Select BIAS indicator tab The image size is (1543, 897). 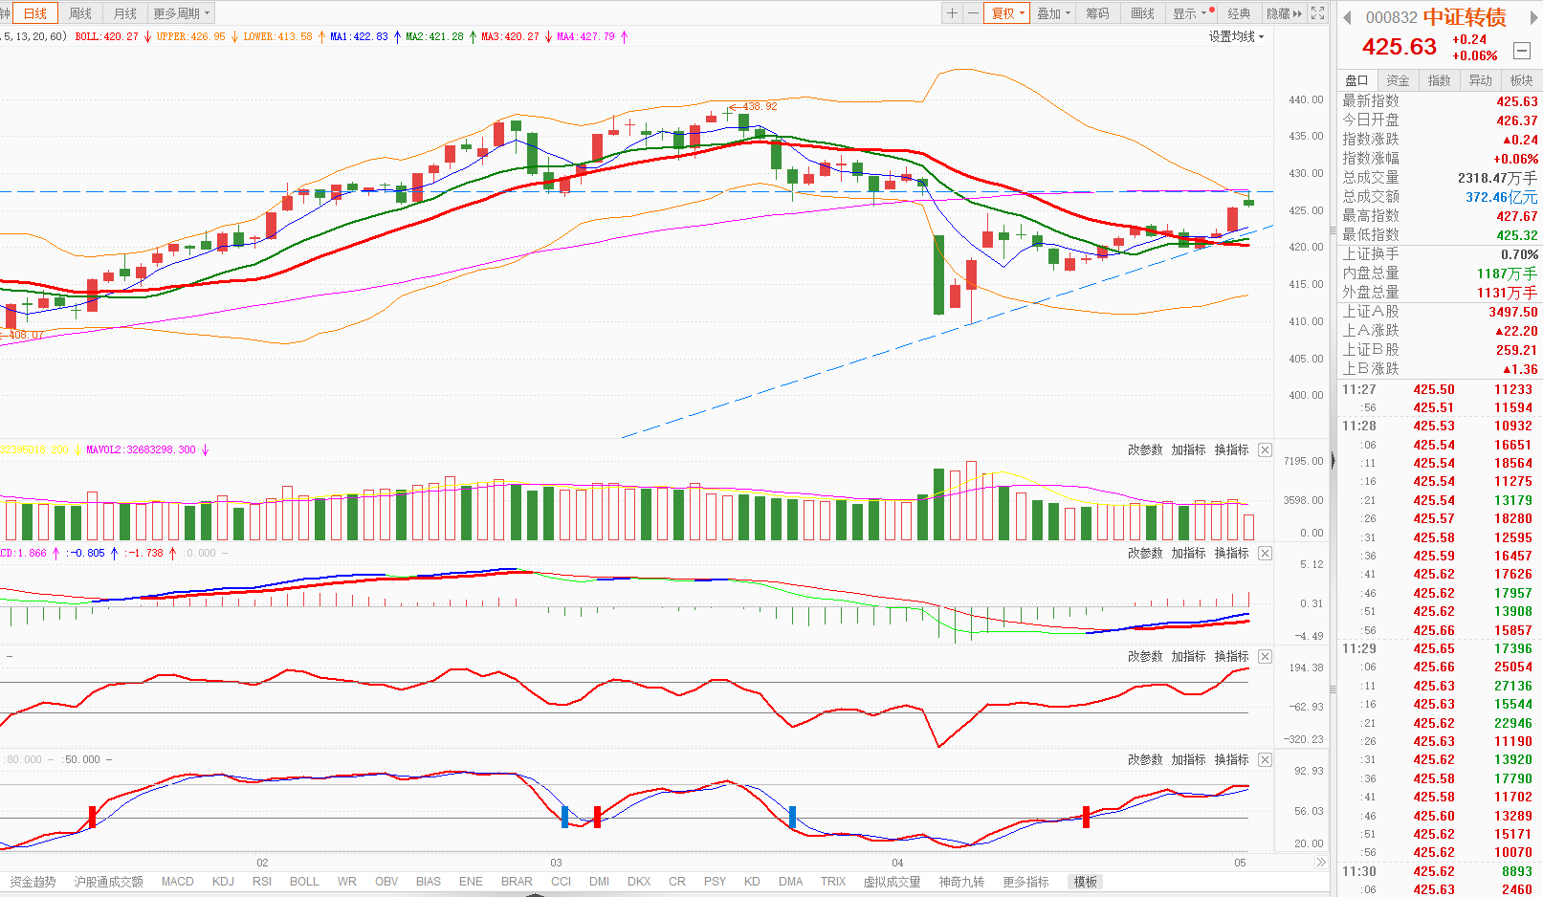tap(429, 882)
